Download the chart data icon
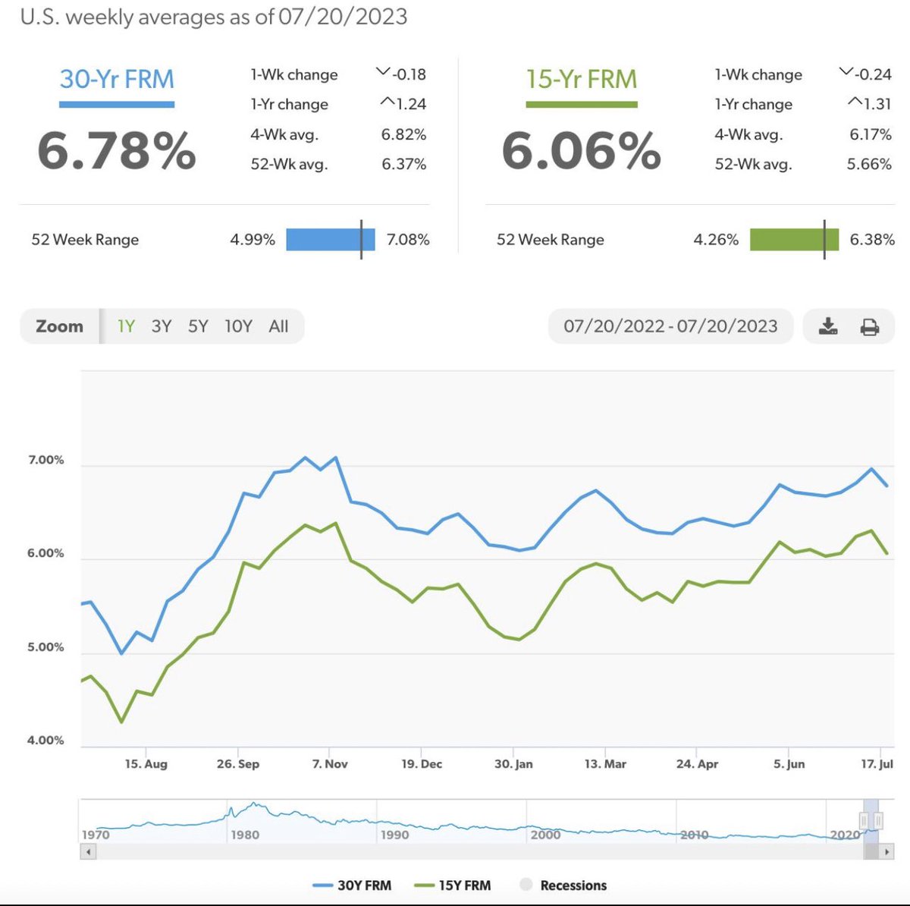 tap(828, 326)
